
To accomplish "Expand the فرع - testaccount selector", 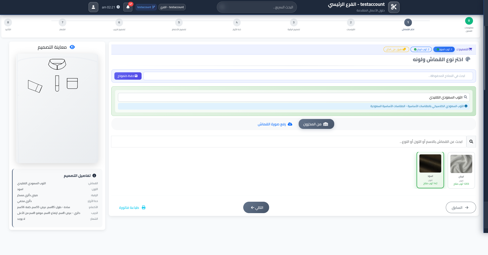I will [x=172, y=7].
